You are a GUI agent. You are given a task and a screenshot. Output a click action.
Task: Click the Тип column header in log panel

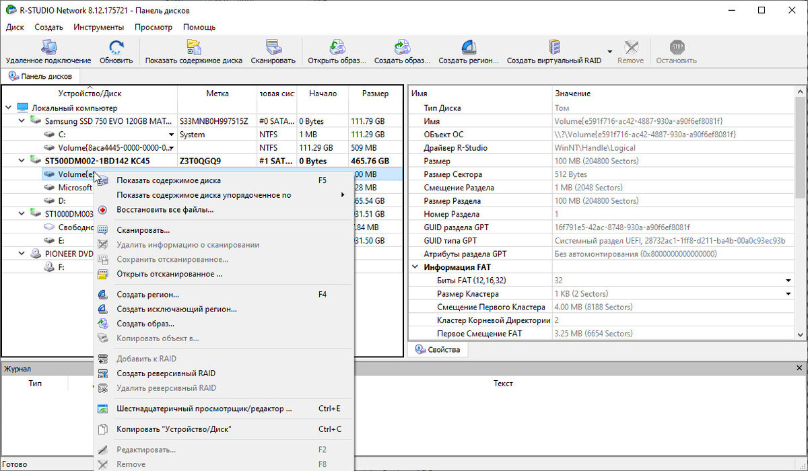click(35, 384)
